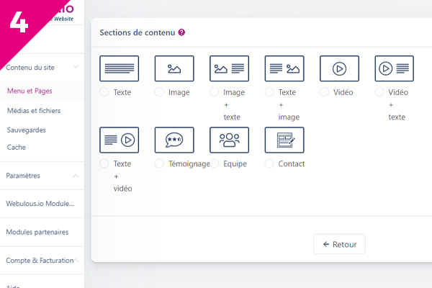The image size is (432, 288).
Task: Select the Vidéo radio button
Action: 325,92
